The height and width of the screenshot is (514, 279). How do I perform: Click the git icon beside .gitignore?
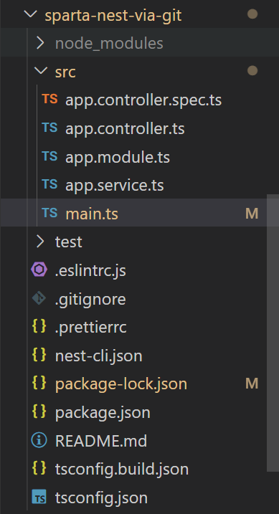coord(39,298)
